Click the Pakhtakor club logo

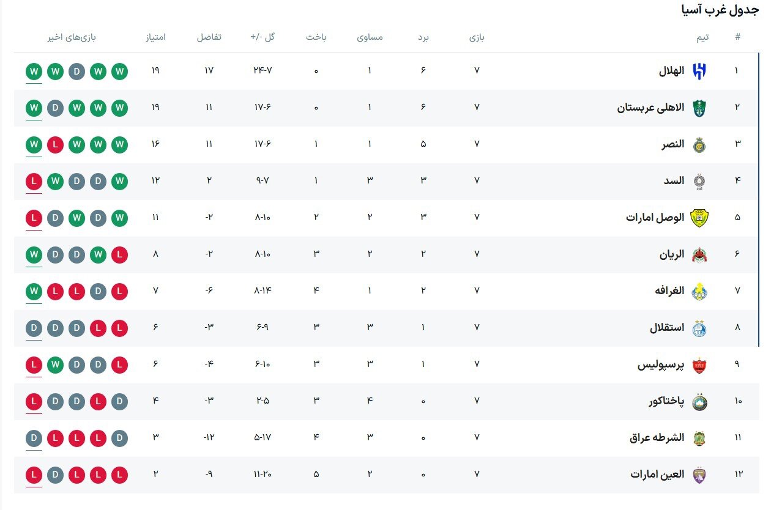699,402
